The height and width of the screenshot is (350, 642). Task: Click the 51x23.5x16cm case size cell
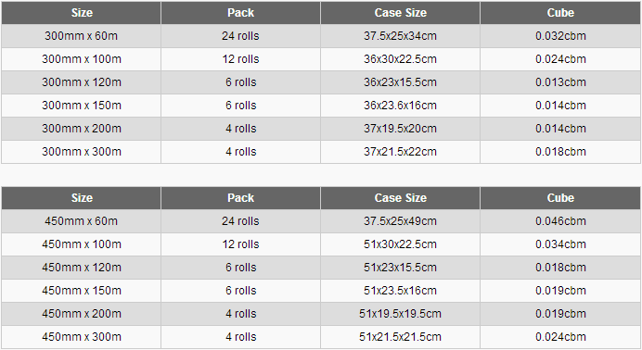401,291
